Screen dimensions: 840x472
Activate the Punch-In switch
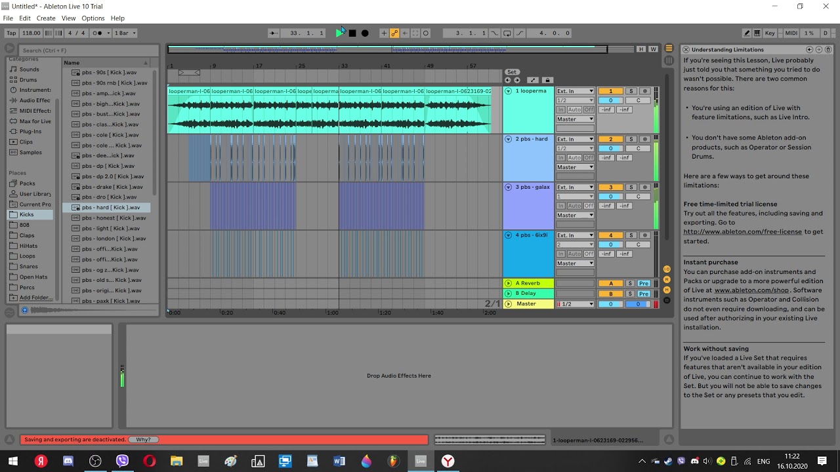(x=495, y=33)
